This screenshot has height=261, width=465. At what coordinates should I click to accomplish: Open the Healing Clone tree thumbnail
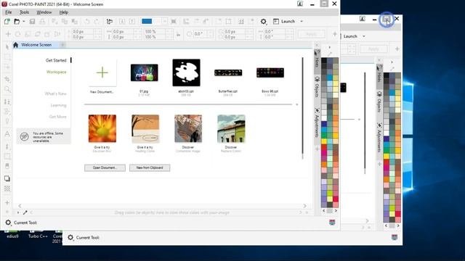click(145, 128)
